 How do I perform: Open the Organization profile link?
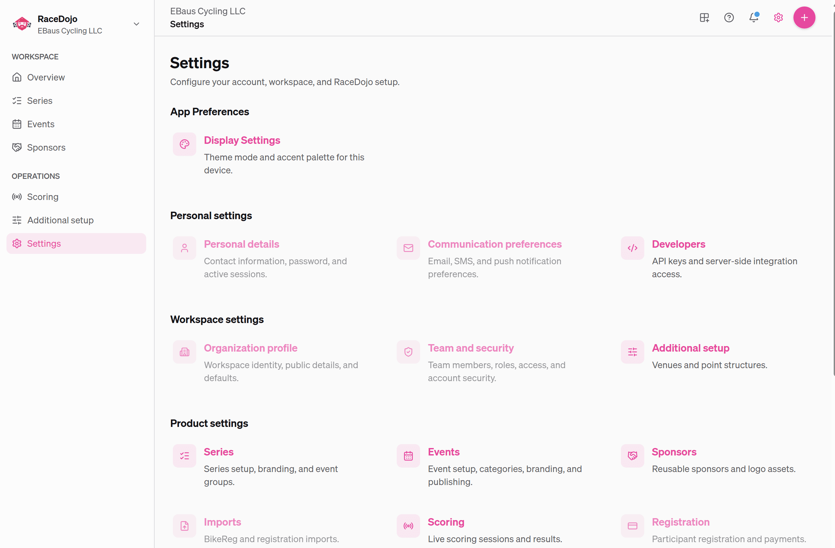click(250, 348)
